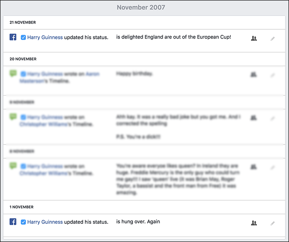
Task: Uncheck the checkbox on 21 November status
Action: tap(23, 38)
